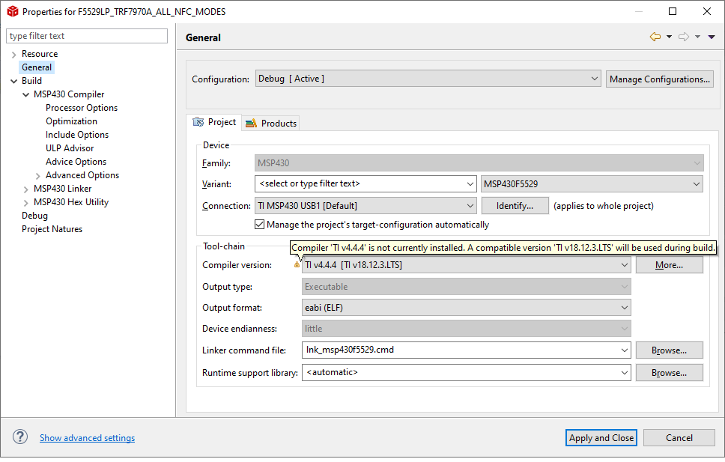Image resolution: width=725 pixels, height=462 pixels.
Task: Expand the Resource tree node
Action: pyautogui.click(x=14, y=55)
